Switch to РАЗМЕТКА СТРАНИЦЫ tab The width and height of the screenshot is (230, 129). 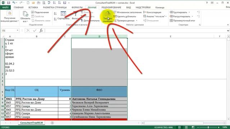(55, 7)
